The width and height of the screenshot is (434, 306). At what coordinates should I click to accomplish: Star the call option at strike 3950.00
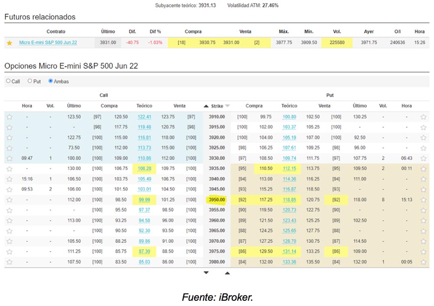[10, 200]
